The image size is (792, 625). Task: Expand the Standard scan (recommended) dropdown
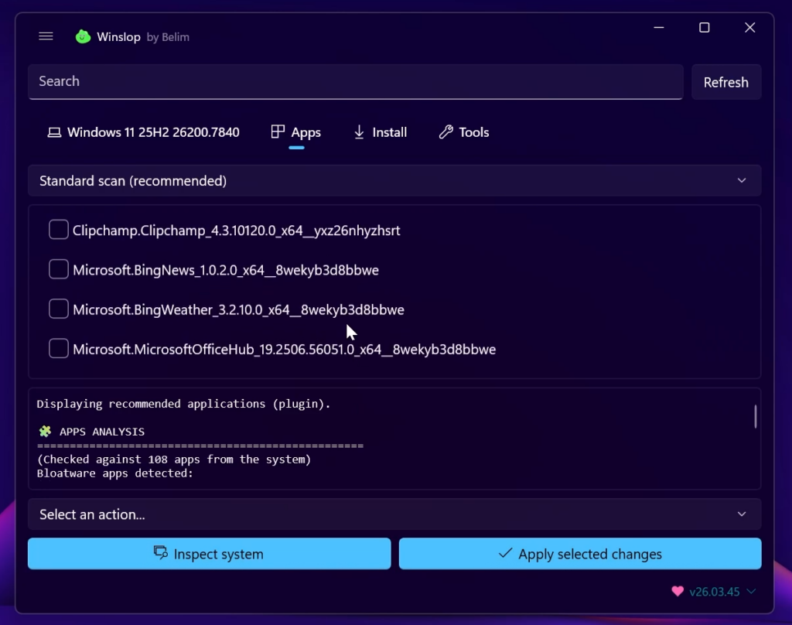pyautogui.click(x=741, y=181)
